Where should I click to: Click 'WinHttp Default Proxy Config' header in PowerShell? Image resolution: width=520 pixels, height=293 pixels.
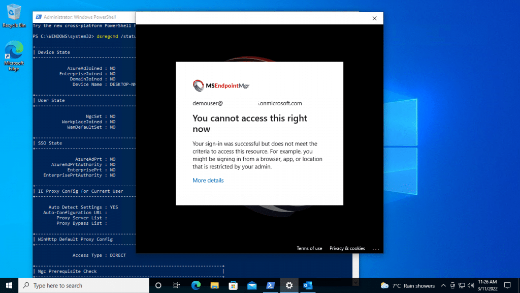[75, 239]
